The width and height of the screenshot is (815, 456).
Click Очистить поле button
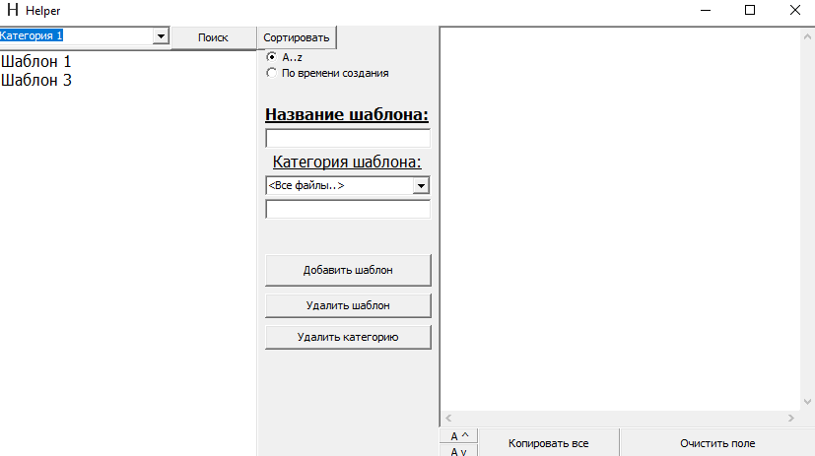[717, 443]
